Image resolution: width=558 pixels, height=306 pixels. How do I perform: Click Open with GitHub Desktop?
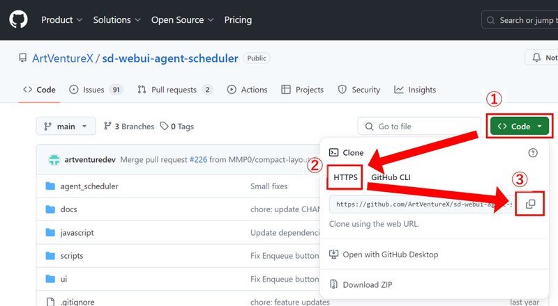pos(390,255)
